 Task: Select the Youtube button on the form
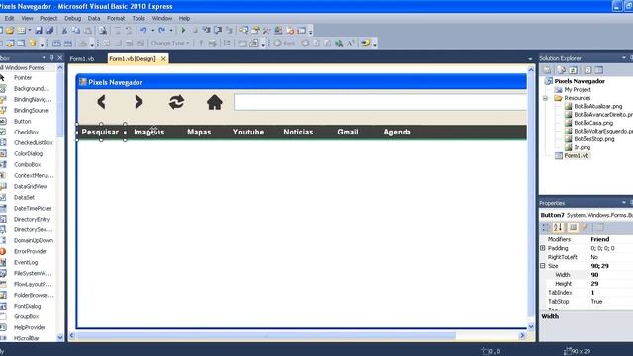[x=248, y=132]
